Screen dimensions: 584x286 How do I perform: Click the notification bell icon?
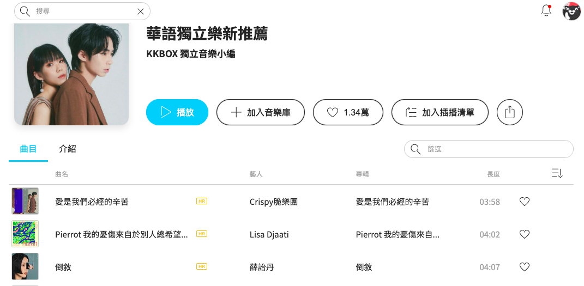546,10
